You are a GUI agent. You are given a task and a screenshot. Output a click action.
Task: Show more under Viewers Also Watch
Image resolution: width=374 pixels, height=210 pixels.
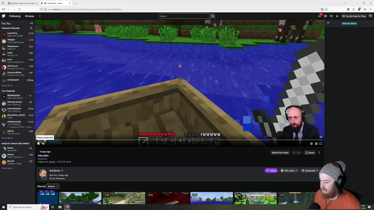click(x=7, y=168)
